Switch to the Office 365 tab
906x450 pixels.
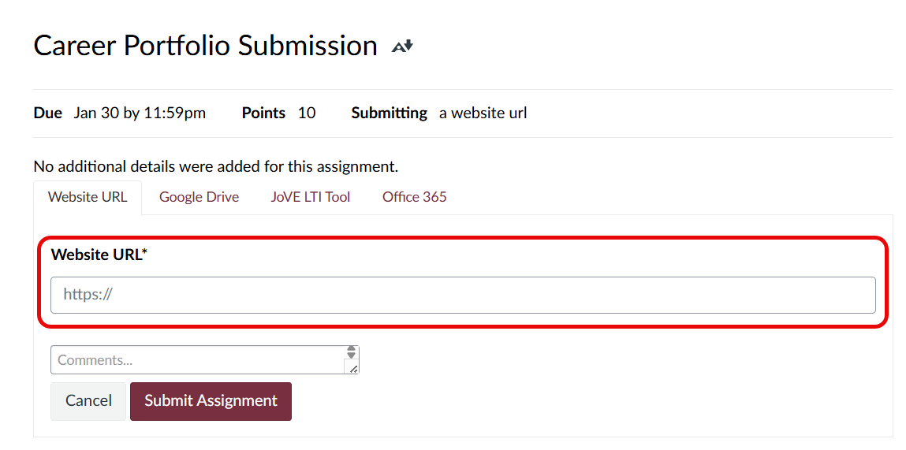point(414,197)
